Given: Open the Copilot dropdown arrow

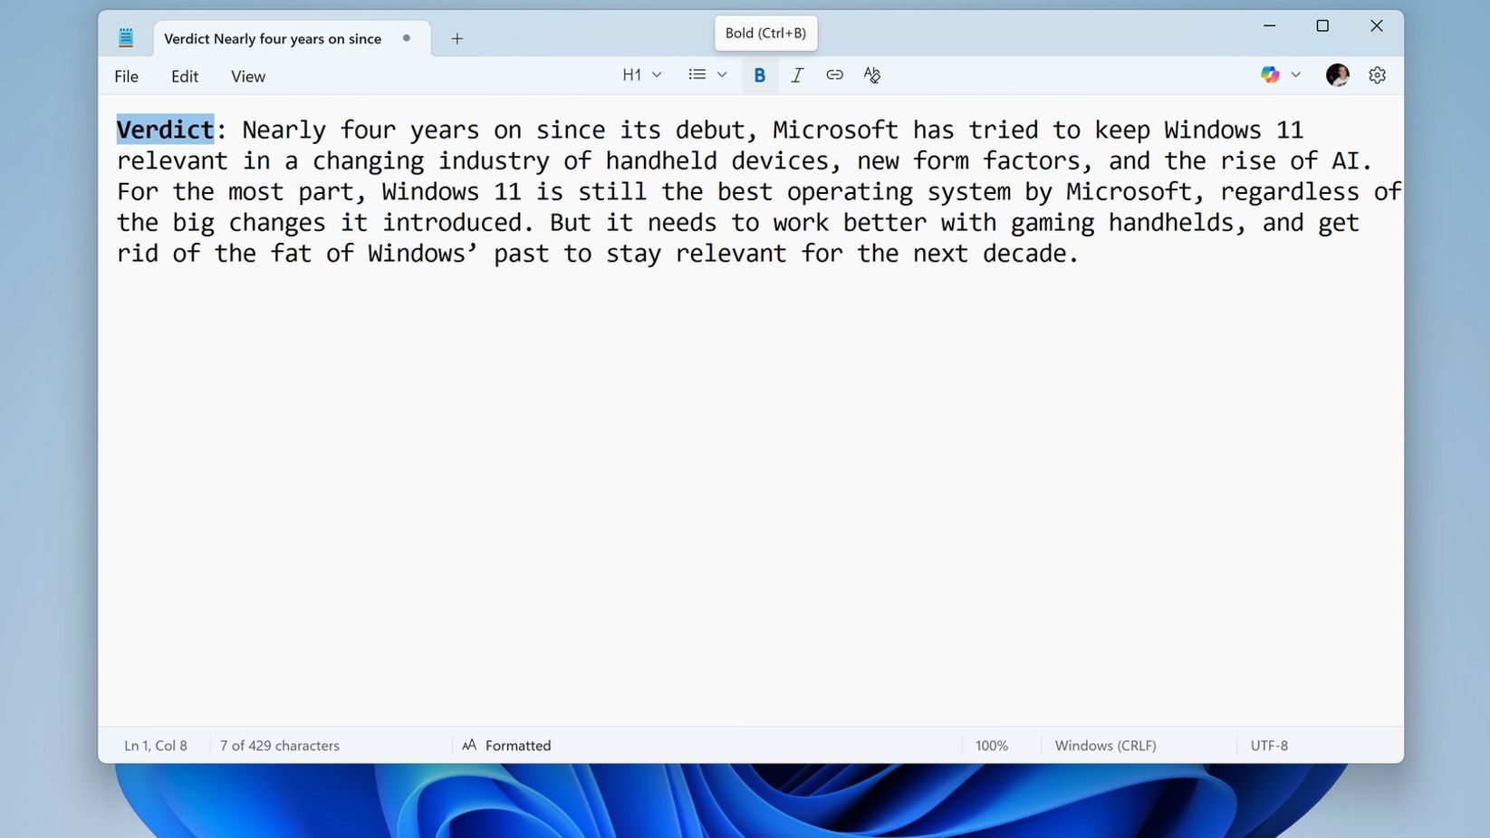Looking at the screenshot, I should click(1295, 74).
